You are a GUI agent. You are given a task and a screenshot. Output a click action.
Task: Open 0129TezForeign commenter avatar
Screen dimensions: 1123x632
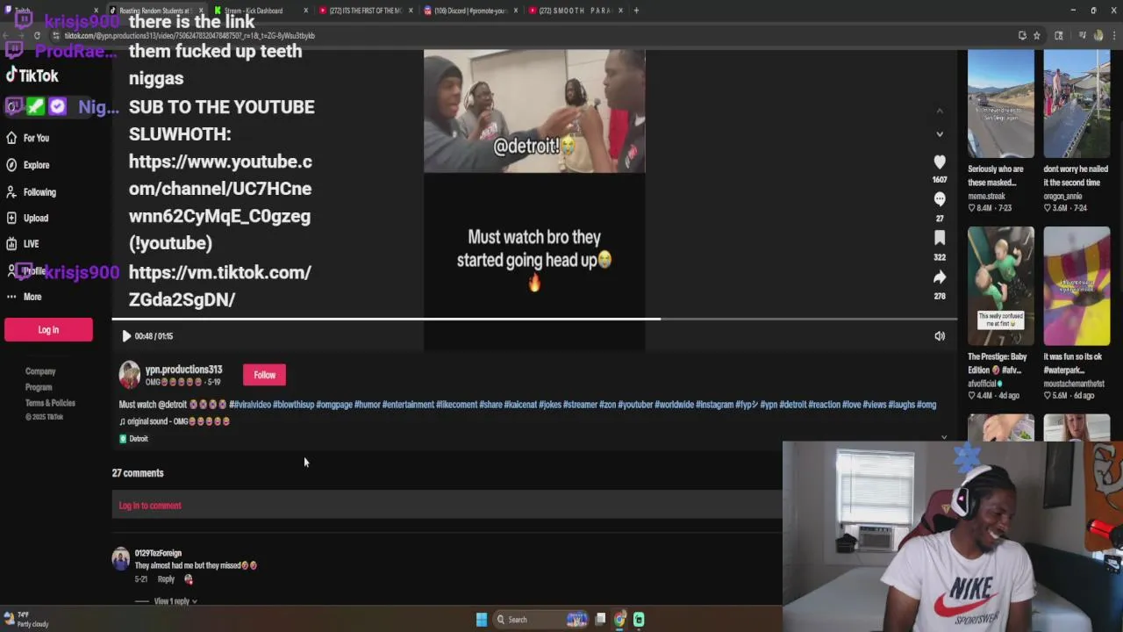tap(121, 558)
